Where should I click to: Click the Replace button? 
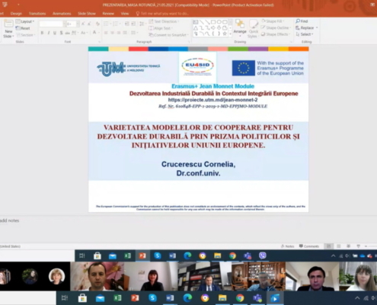point(305,27)
